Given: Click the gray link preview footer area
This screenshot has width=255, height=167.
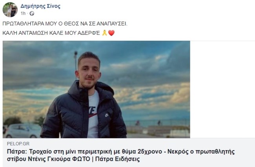Looking at the screenshot, I should [129, 153].
